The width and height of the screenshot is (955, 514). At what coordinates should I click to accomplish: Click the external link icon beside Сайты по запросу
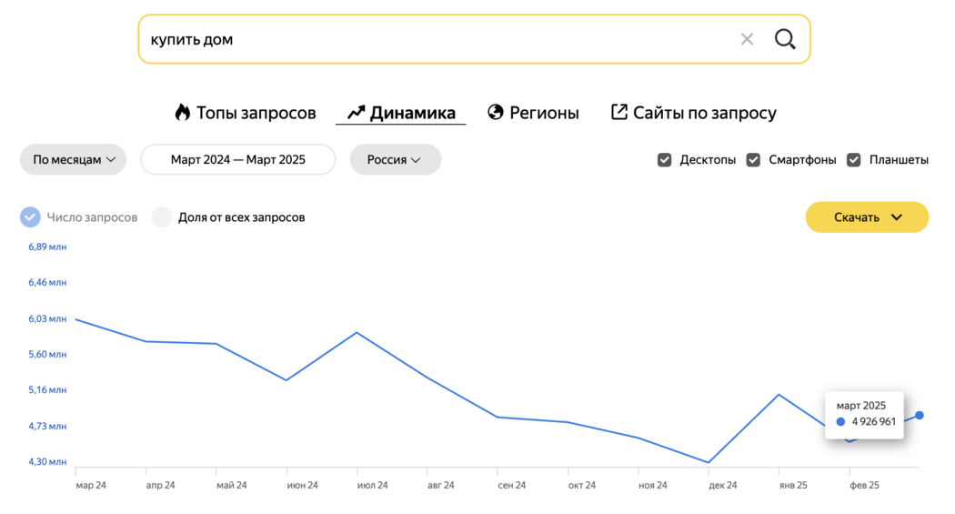coord(618,112)
